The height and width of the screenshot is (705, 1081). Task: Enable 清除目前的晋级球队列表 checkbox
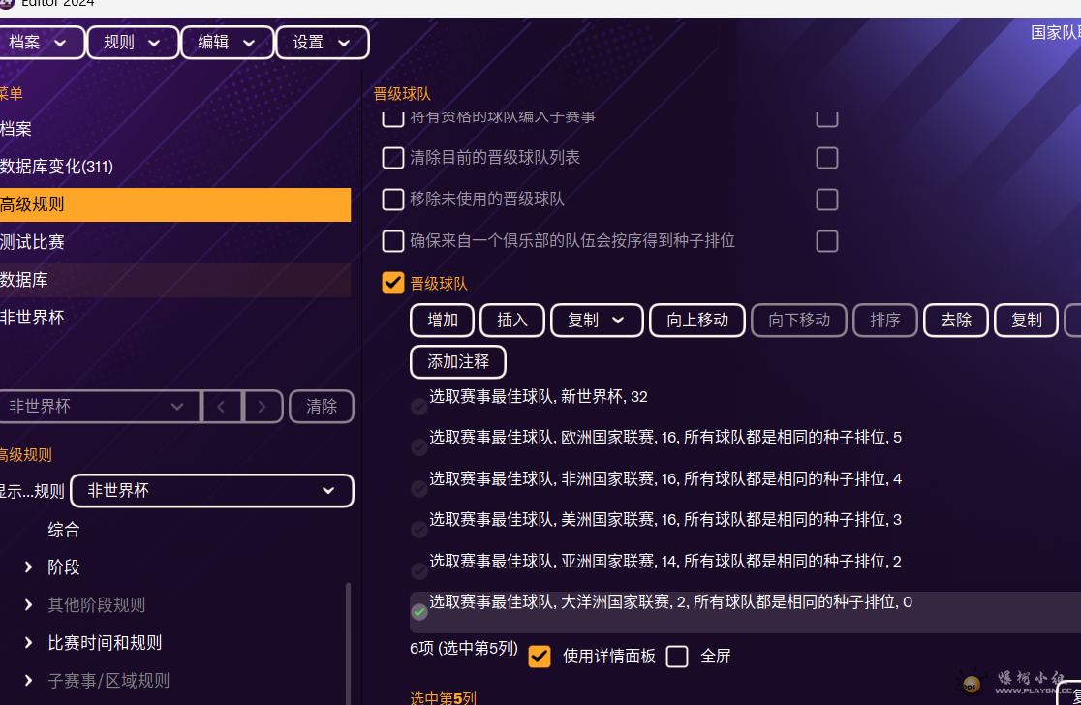click(392, 158)
